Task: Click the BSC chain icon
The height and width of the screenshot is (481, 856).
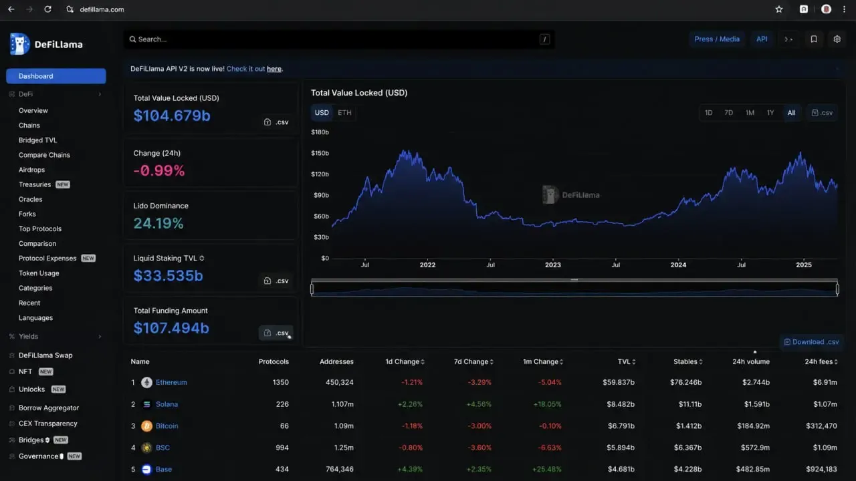Action: point(146,448)
